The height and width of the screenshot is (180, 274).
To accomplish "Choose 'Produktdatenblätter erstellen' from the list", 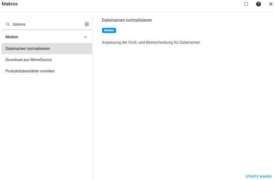I will (x=30, y=71).
